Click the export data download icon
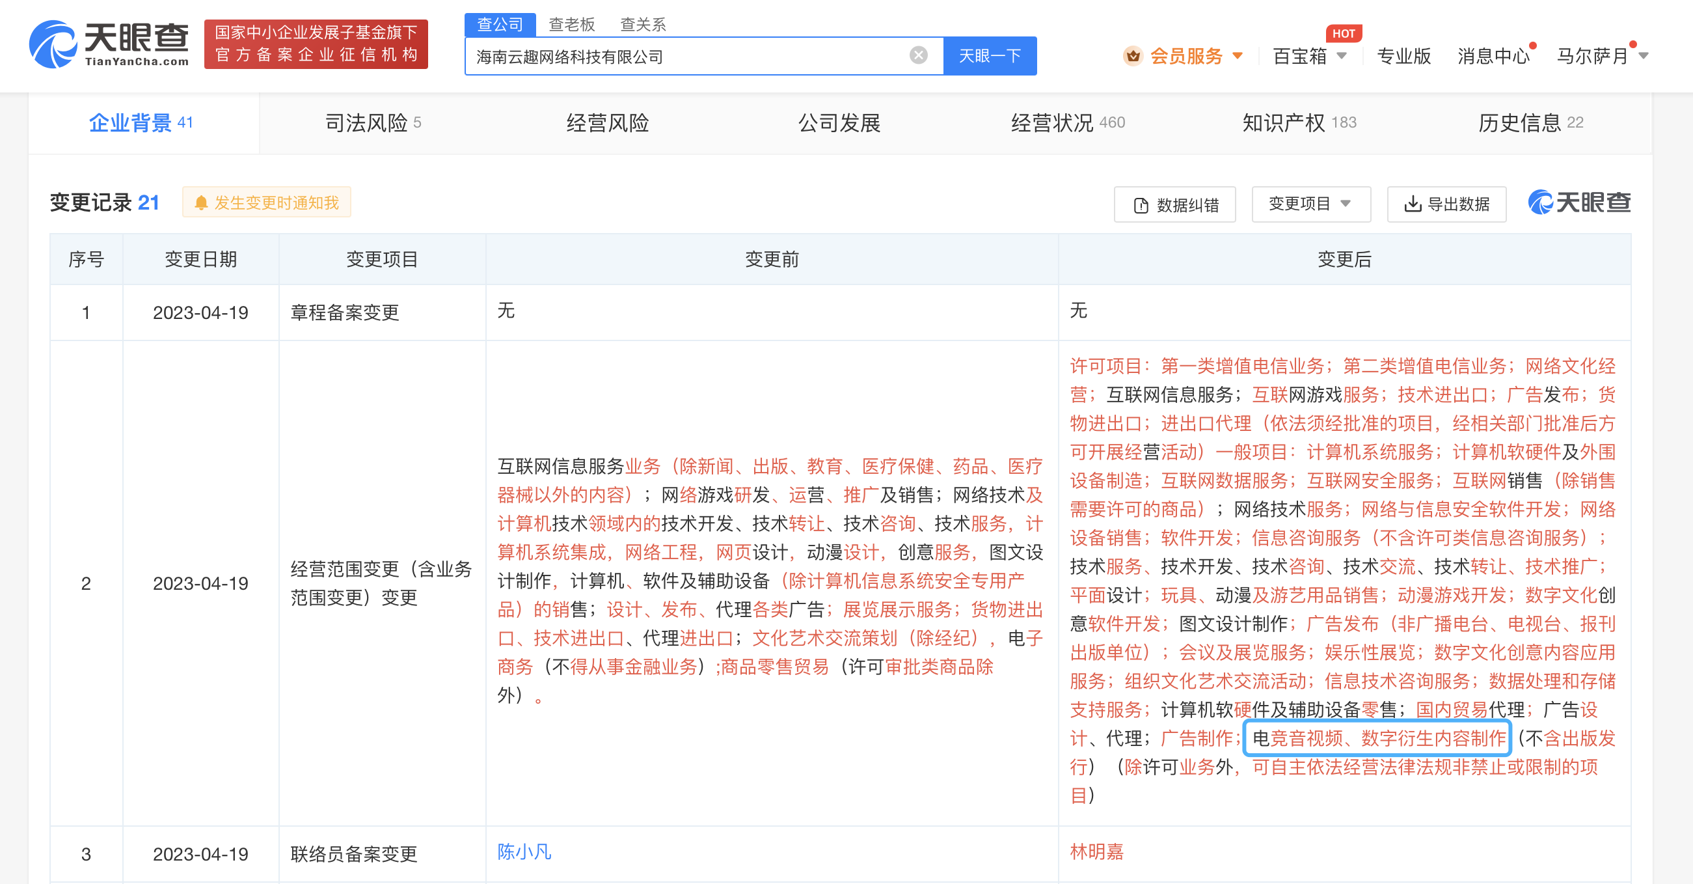The height and width of the screenshot is (884, 1693). 1412,204
